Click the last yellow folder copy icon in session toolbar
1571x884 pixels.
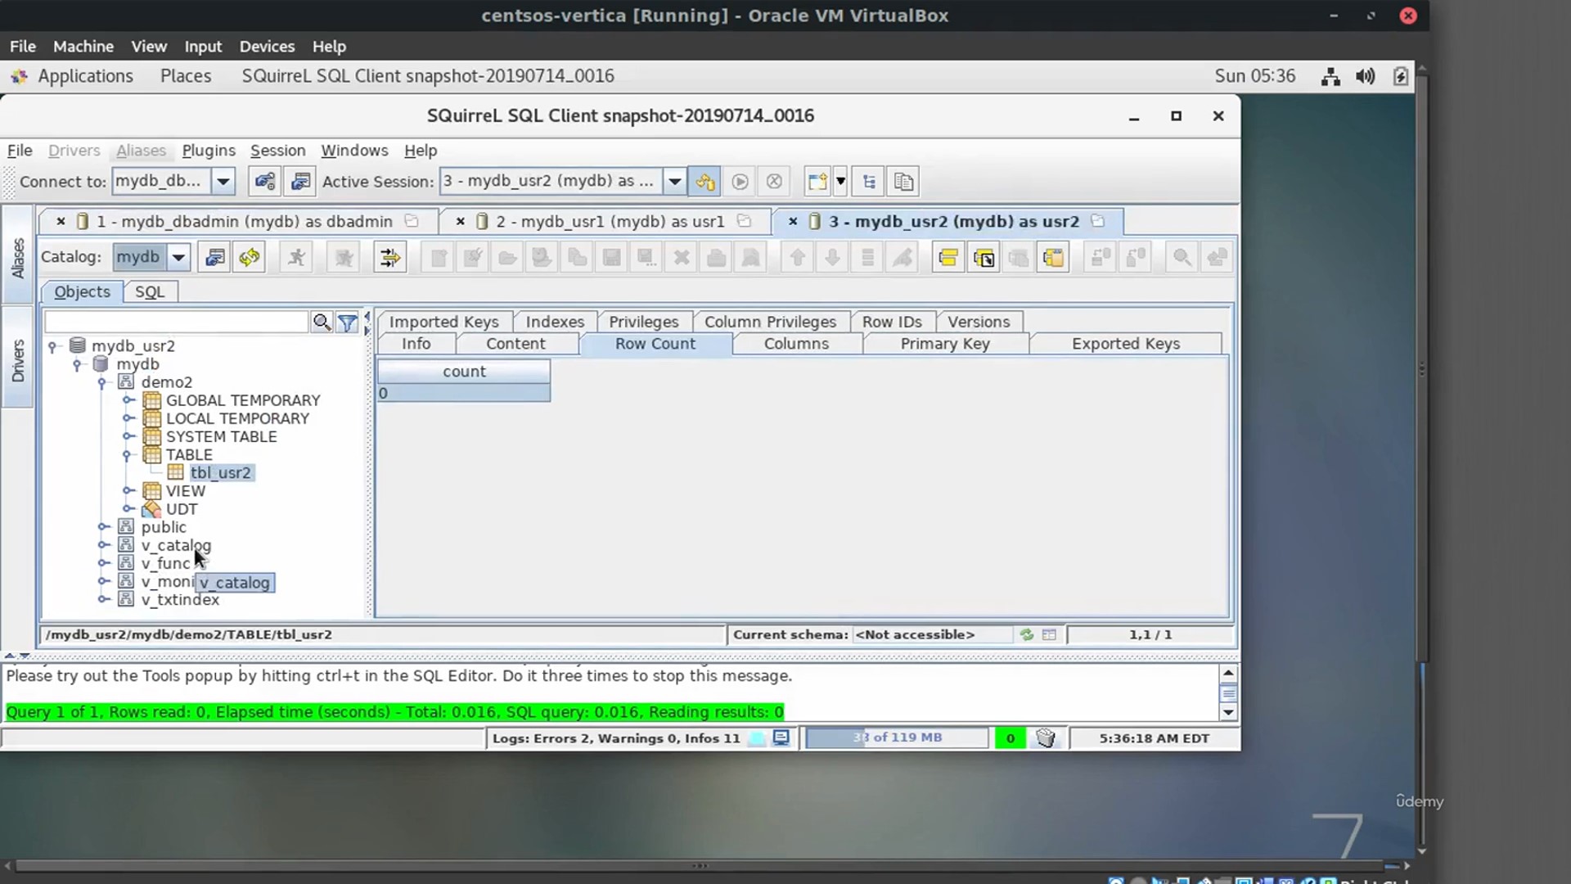pos(1053,258)
